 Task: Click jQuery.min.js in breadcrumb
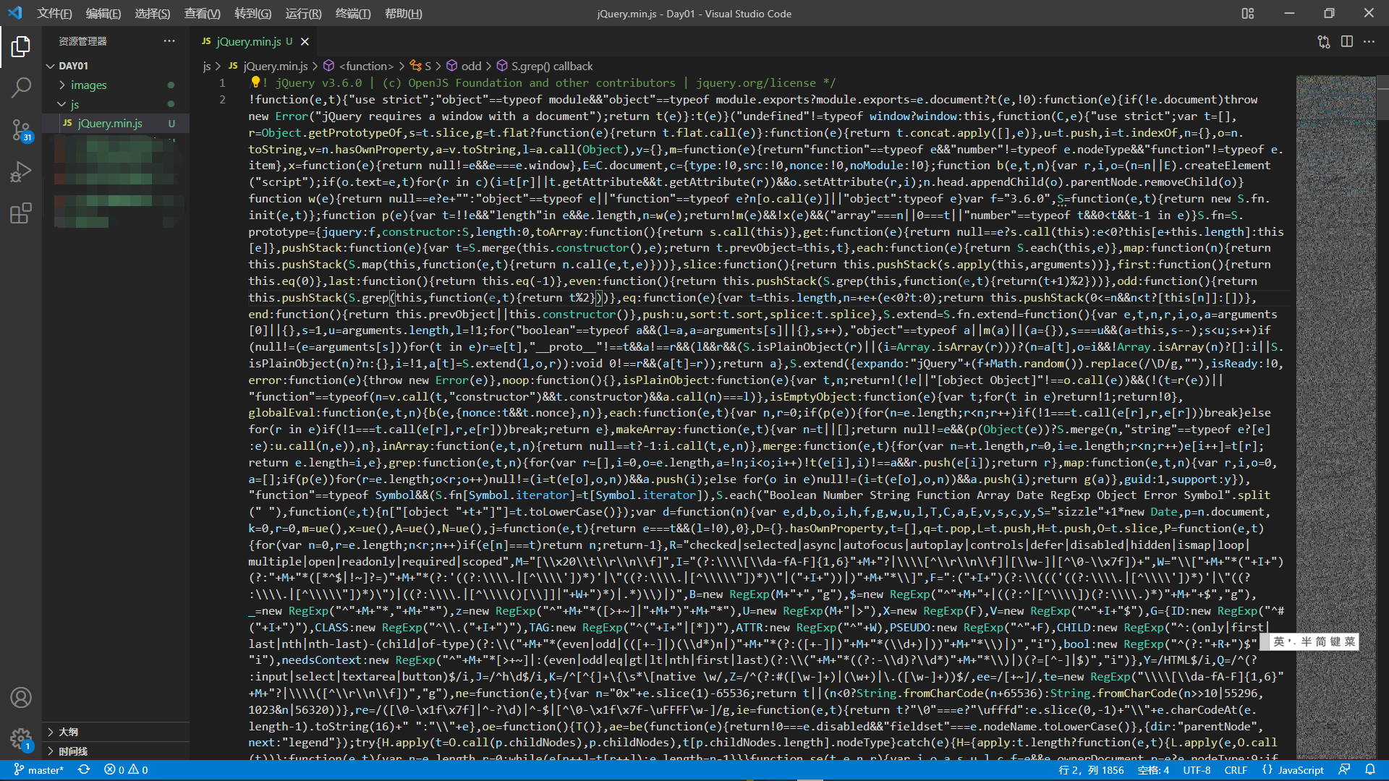click(x=268, y=66)
